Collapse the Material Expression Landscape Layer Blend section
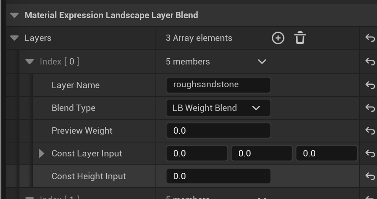Image resolution: width=377 pixels, height=199 pixels. click(x=15, y=16)
